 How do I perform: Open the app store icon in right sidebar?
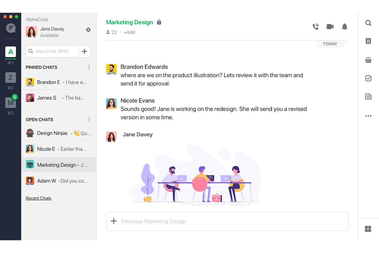coord(368,60)
